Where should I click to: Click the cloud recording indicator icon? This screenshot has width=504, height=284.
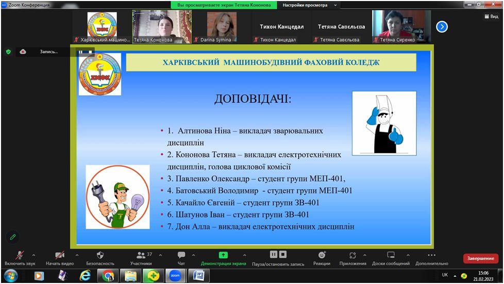(x=23, y=51)
